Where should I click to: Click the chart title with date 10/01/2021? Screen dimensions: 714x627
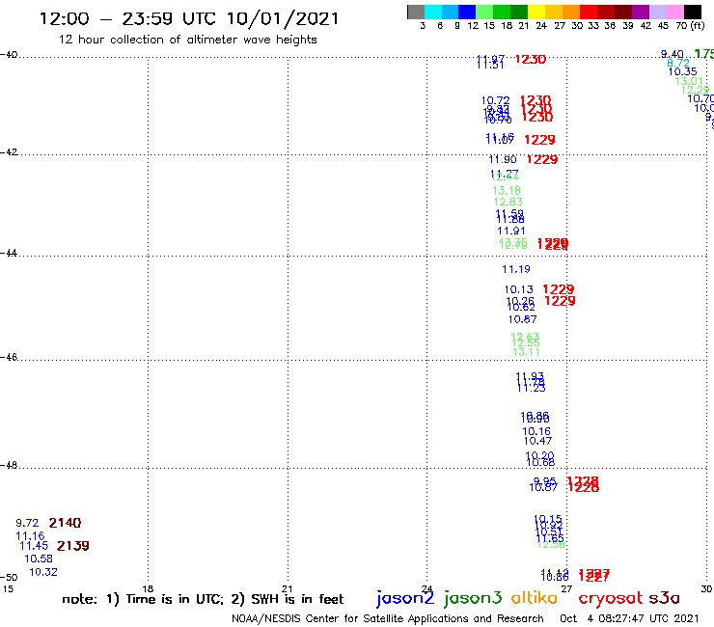[x=189, y=18]
